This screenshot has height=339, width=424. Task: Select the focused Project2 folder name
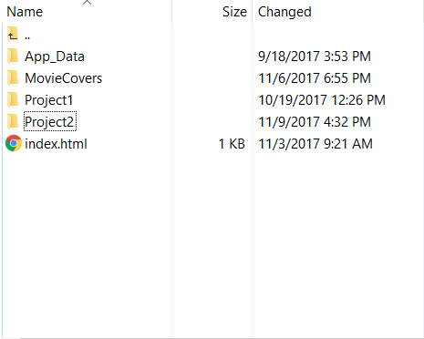pos(50,121)
